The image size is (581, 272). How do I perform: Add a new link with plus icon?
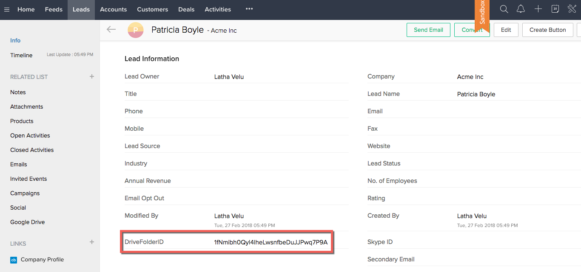point(92,242)
